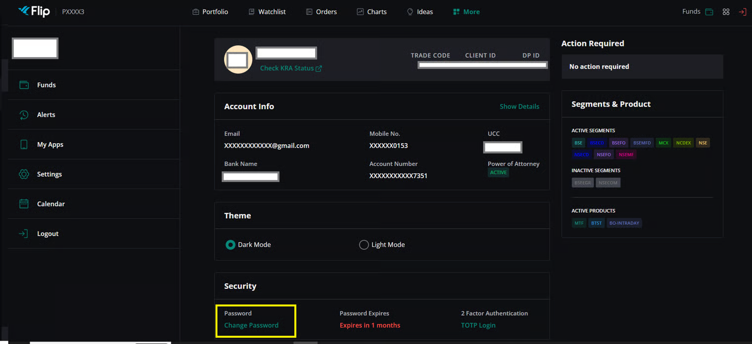Viewport: 752px width, 344px height.
Task: Expand Account Info with Show Details
Action: pyautogui.click(x=519, y=107)
